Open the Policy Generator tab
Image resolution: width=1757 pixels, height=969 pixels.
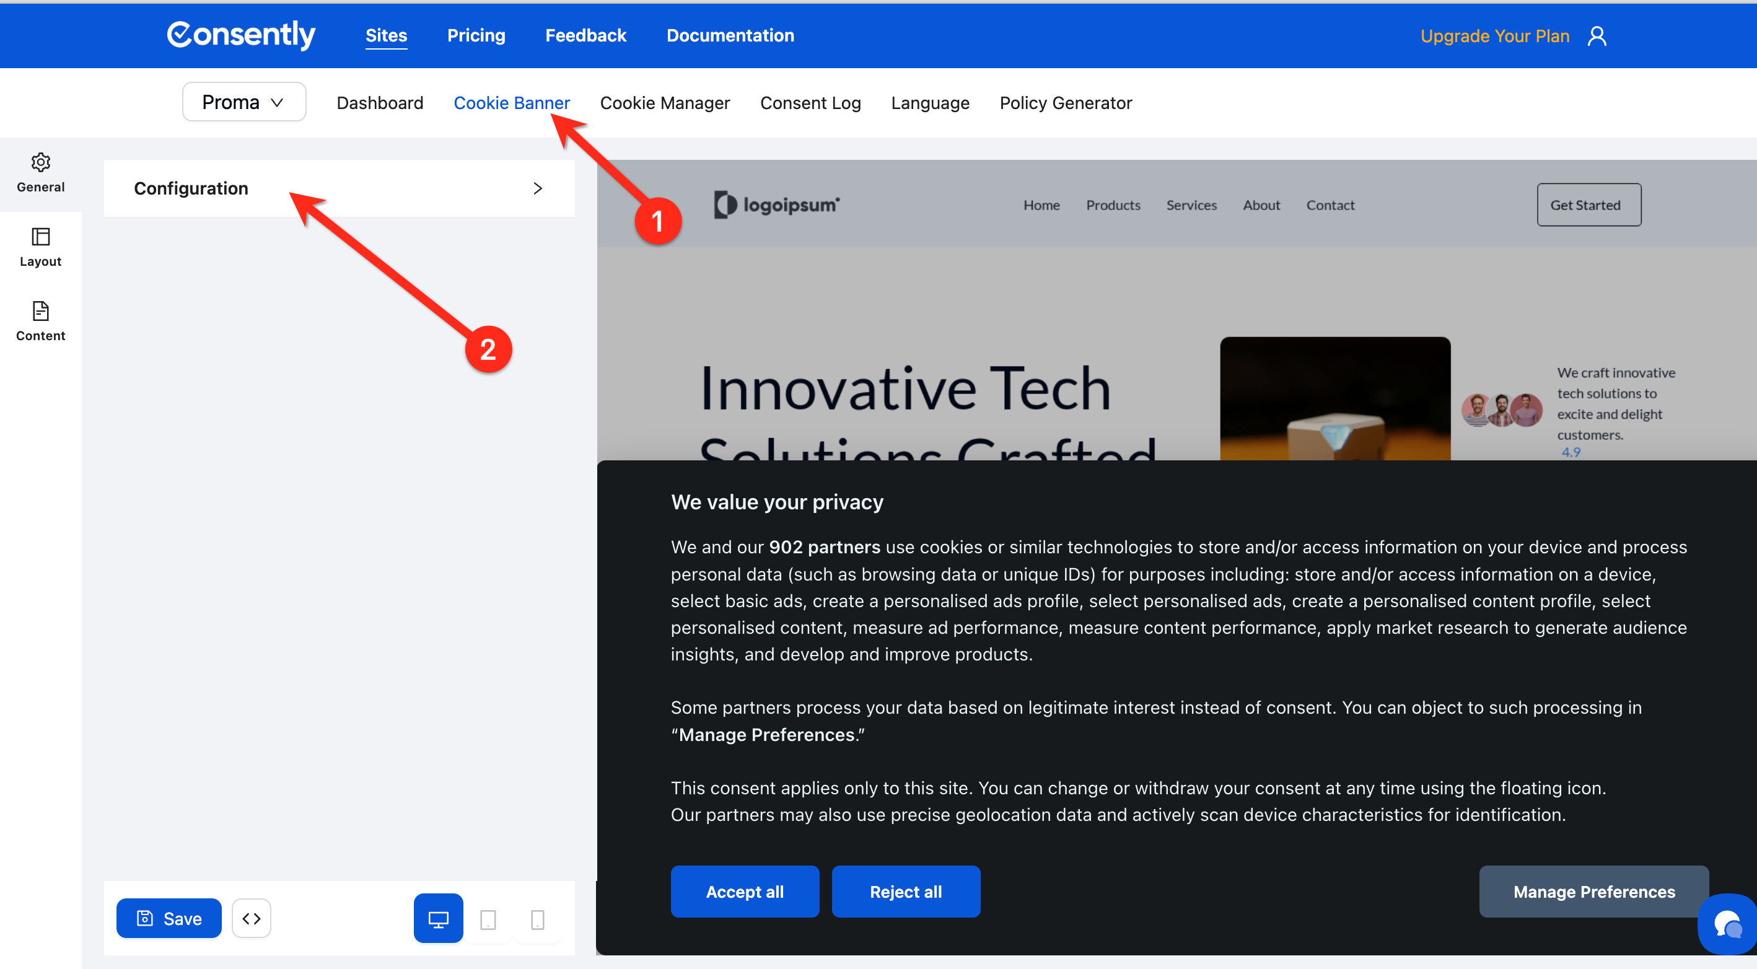(1066, 103)
